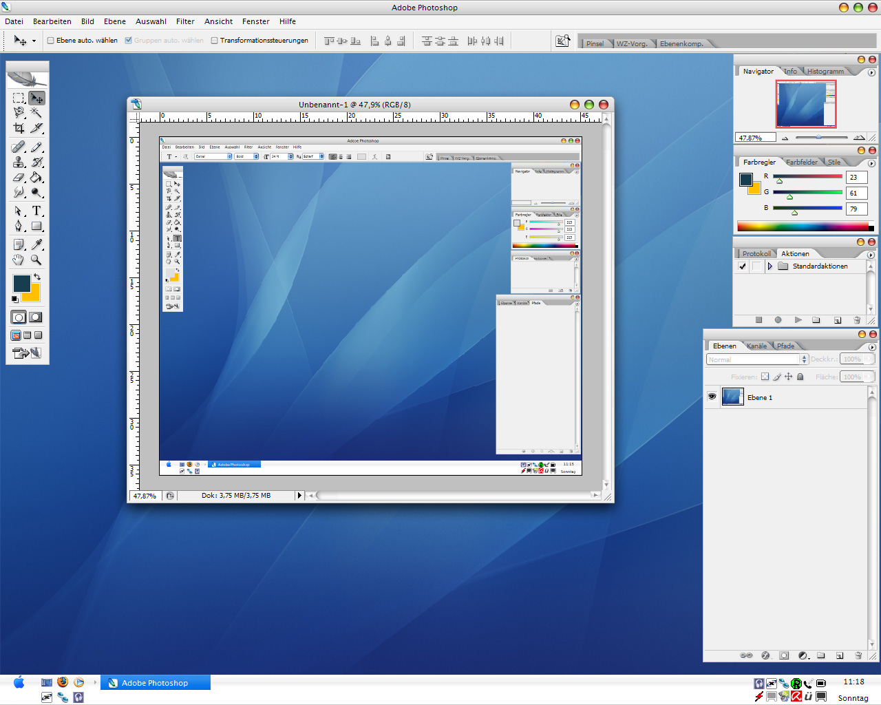
Task: Open Pinsel tab in palette well
Action: click(595, 43)
